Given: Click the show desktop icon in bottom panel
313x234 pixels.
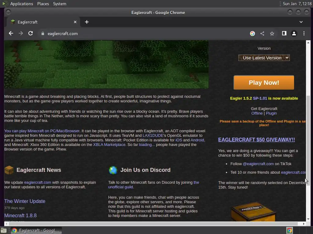Looking at the screenshot, I should coord(4,231).
